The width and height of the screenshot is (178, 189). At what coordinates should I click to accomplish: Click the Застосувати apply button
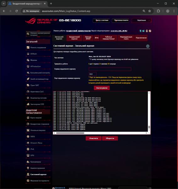click(102, 88)
